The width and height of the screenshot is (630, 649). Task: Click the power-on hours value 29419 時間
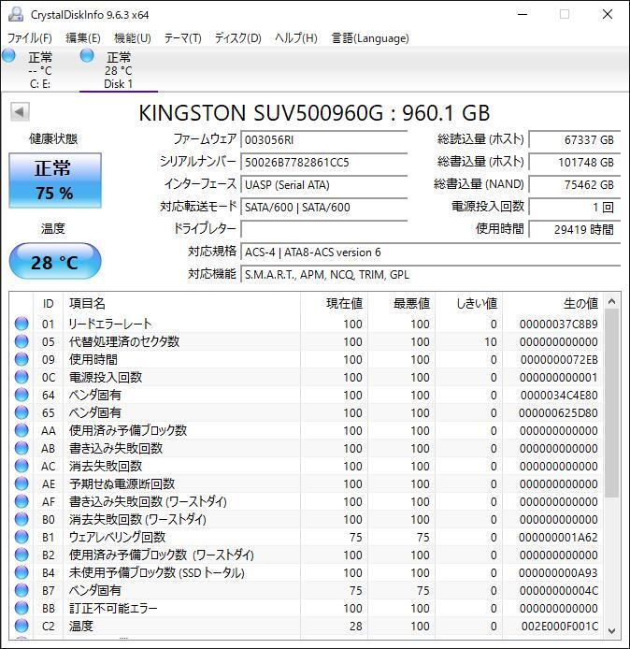(x=575, y=229)
